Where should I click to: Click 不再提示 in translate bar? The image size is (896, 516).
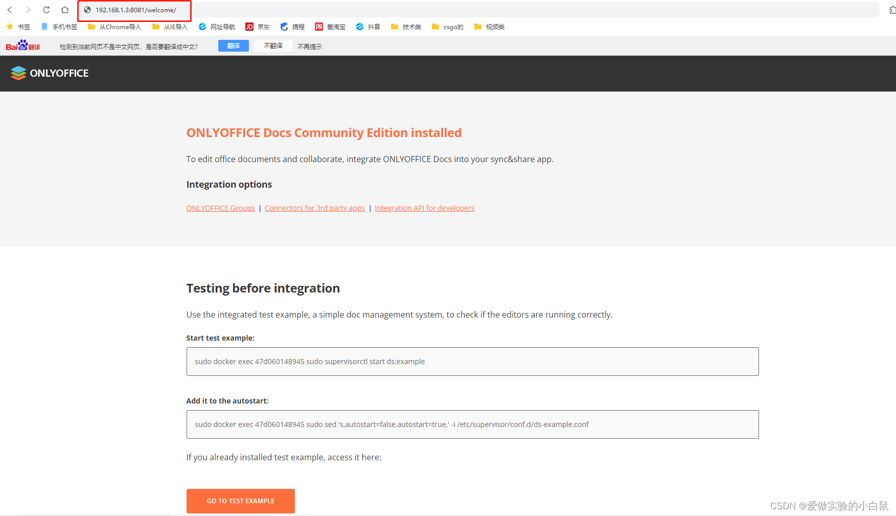coord(310,47)
